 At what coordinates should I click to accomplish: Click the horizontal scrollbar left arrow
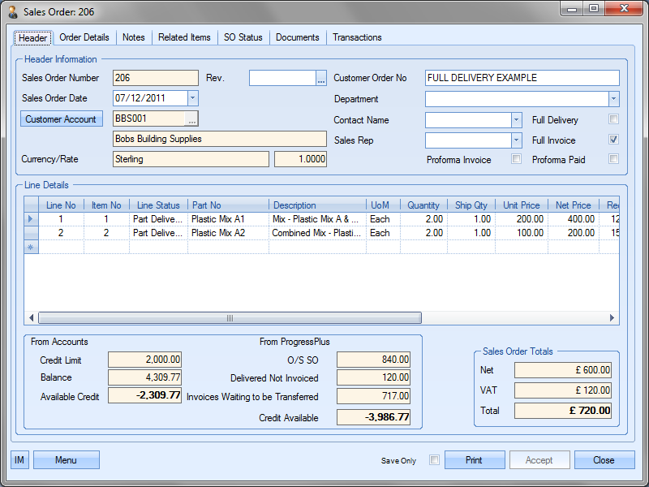pos(32,318)
